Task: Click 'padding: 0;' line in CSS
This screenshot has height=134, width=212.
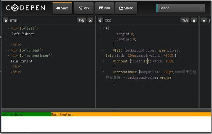Action: click(126, 39)
